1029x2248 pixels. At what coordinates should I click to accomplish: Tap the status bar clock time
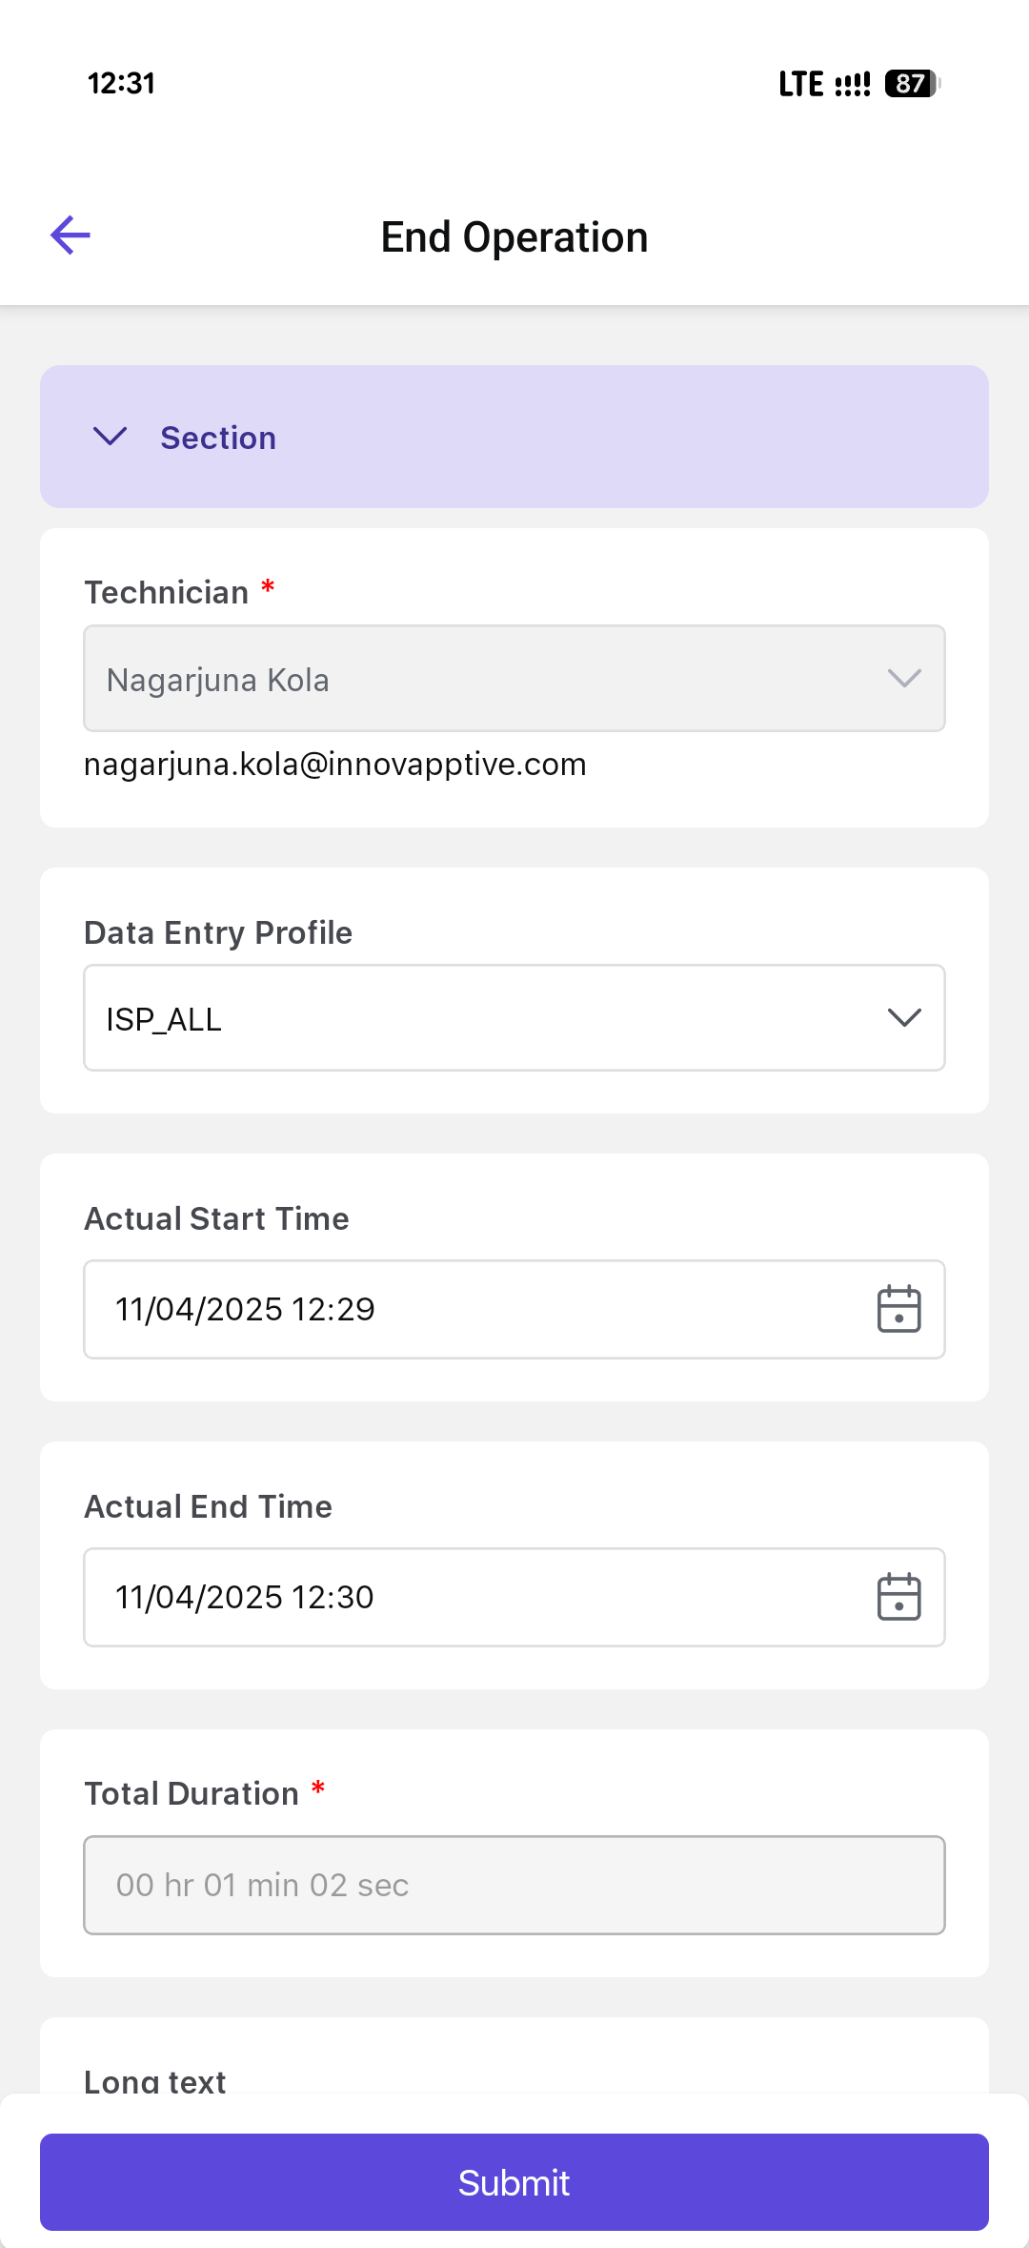[121, 84]
